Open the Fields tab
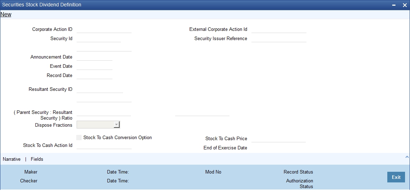The width and height of the screenshot is (410, 192). pyautogui.click(x=37, y=159)
